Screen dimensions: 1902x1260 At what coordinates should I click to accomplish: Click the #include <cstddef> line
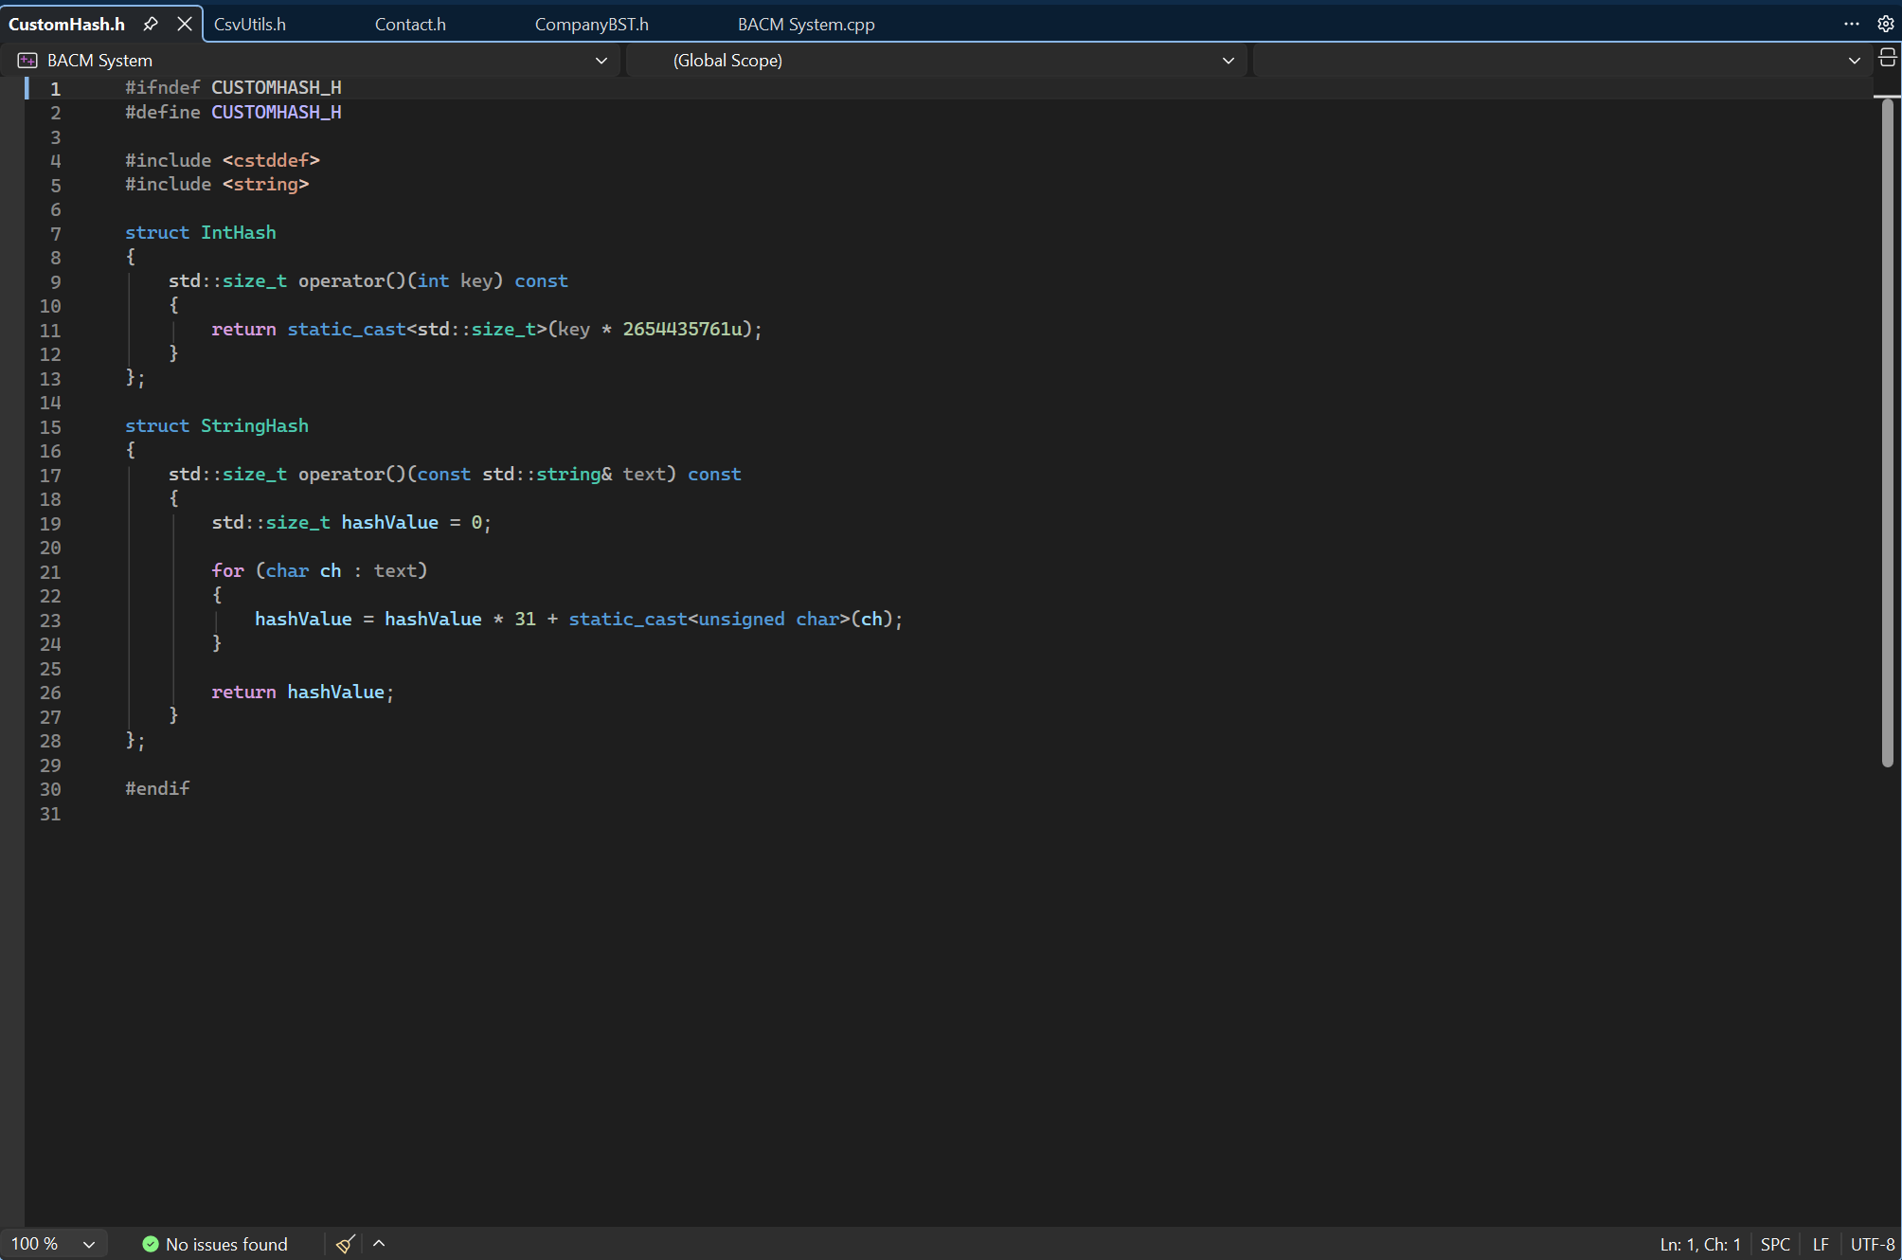click(x=223, y=160)
